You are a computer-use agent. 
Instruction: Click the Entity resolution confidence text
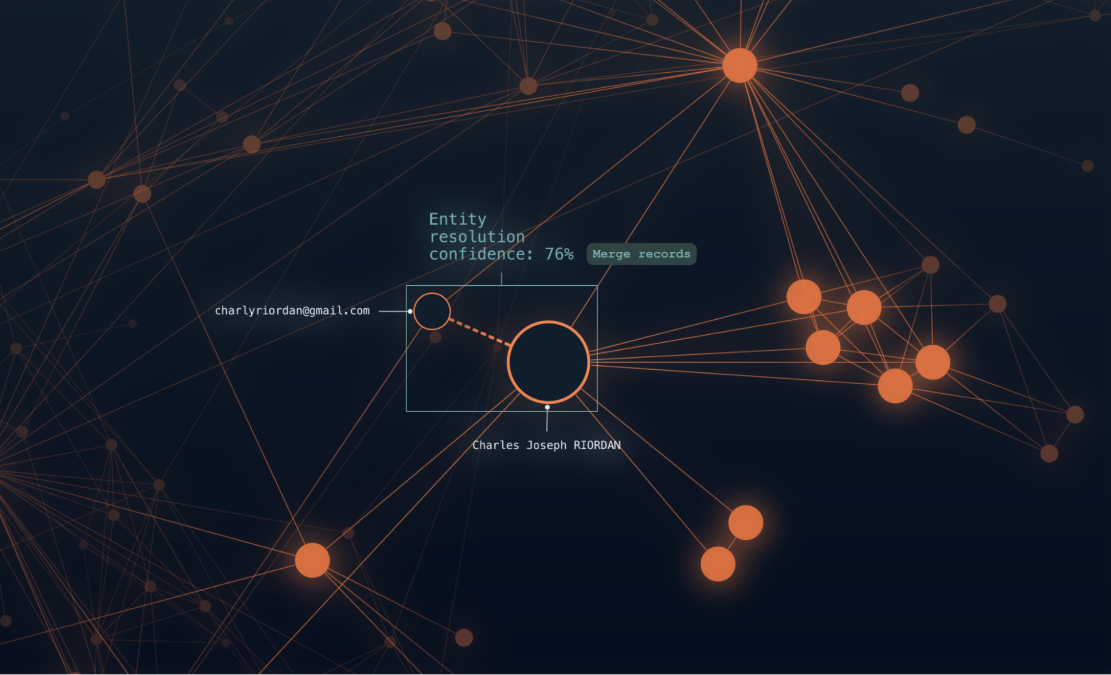(476, 236)
